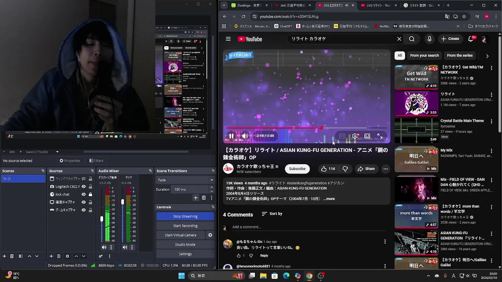Mute デスクトップ音声 in Audio Mixer
This screenshot has width=502, height=282.
pyautogui.click(x=104, y=247)
